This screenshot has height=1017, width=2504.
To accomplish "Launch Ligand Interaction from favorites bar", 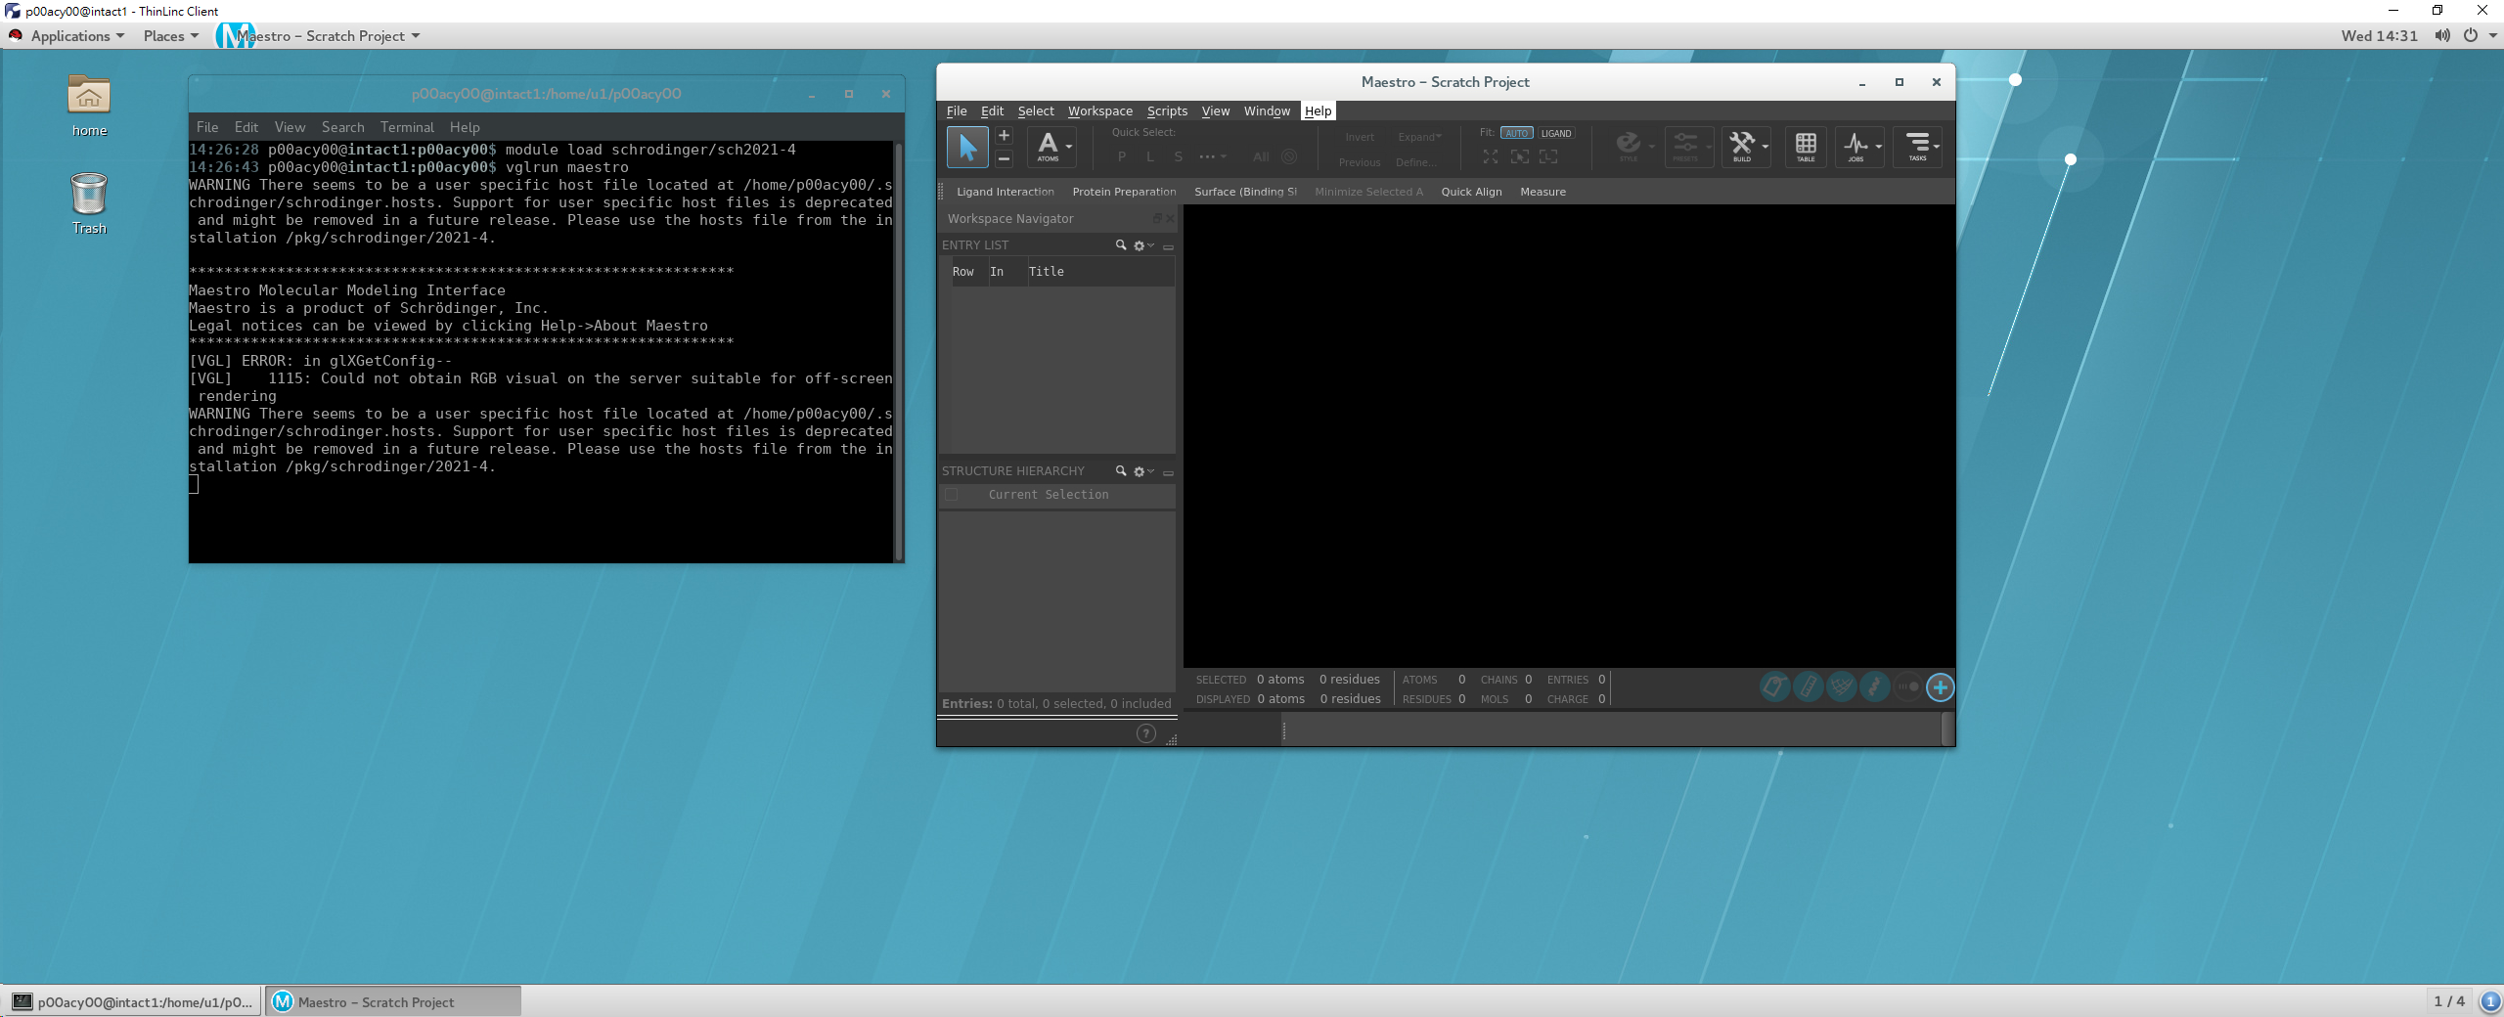I will point(1006,192).
